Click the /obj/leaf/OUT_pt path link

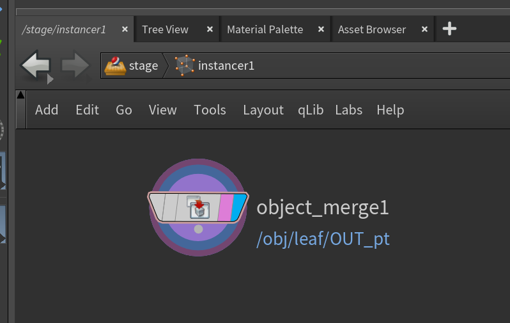tap(323, 239)
